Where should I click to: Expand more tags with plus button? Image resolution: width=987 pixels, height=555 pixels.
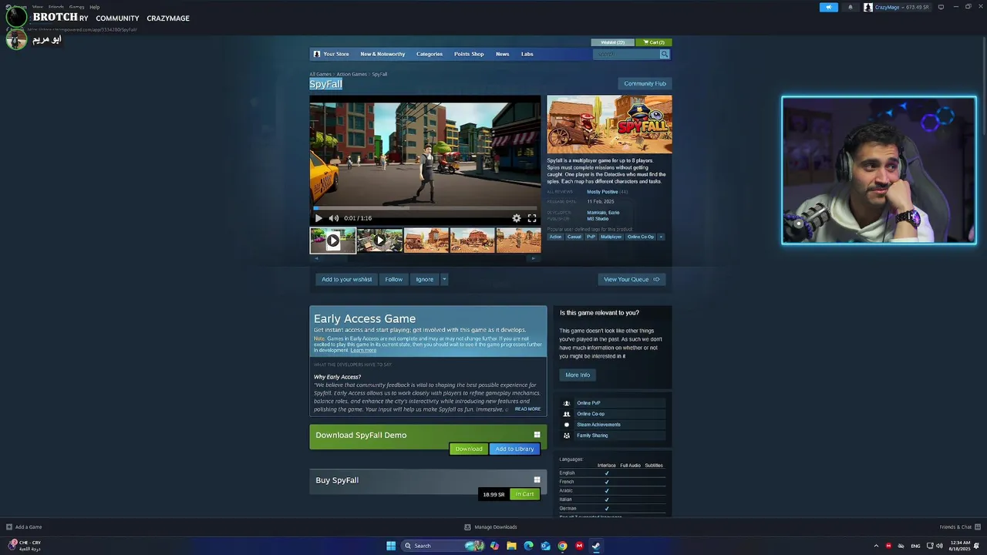[x=661, y=237]
